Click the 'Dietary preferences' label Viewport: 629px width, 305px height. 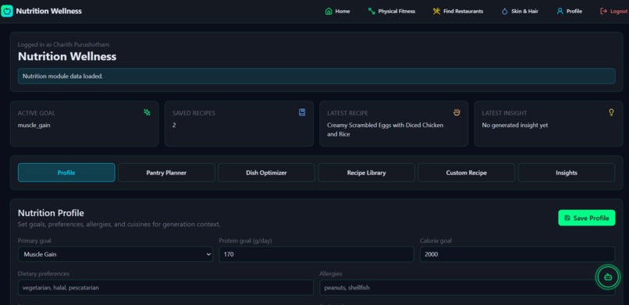44,274
